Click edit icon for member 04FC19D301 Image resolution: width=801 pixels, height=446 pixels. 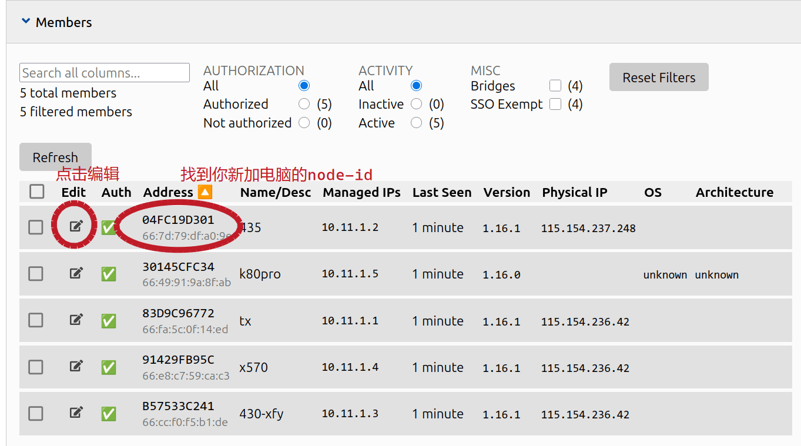pos(76,226)
